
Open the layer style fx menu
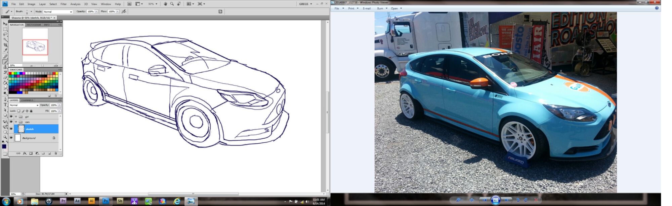point(25,153)
